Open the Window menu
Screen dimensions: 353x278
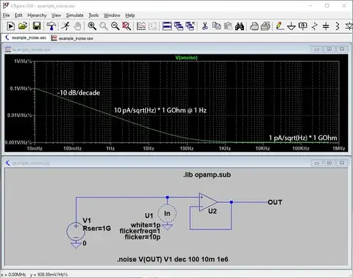pyautogui.click(x=112, y=15)
